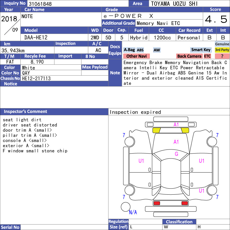
Task: Click the A1 mark on hood
Action: coord(176,142)
